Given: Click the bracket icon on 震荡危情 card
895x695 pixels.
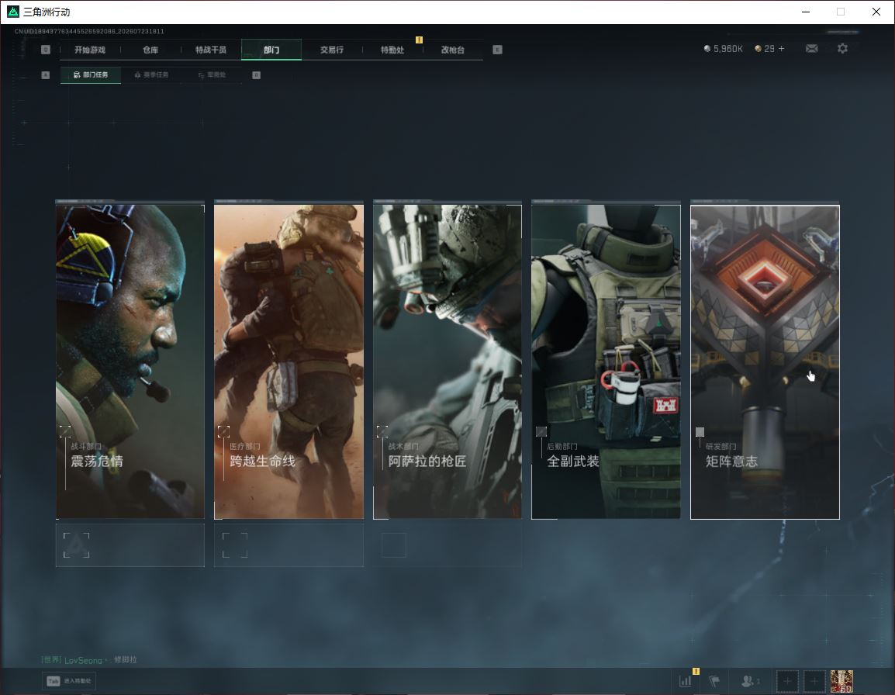Looking at the screenshot, I should [x=65, y=430].
